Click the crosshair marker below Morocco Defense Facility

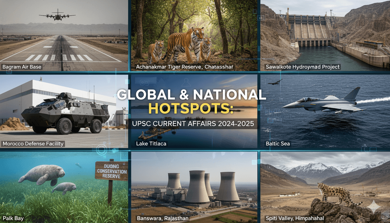(114, 150)
